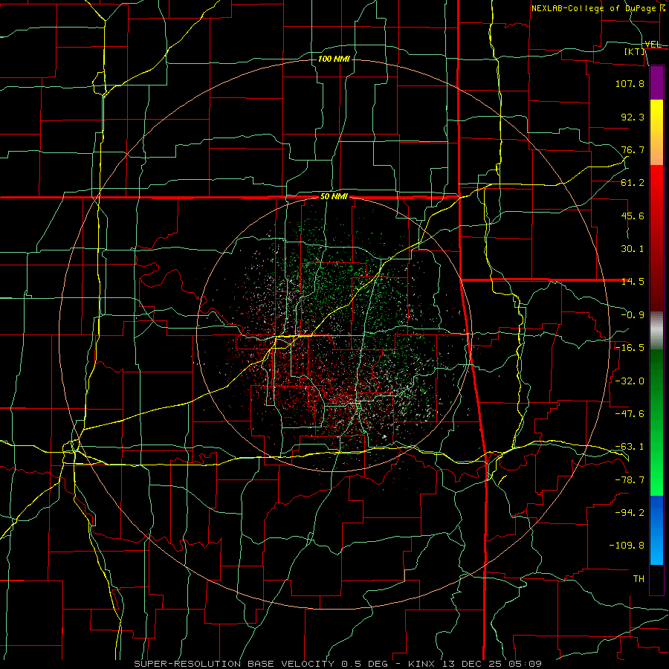Click the purple segment of velocity color bar

tap(656, 83)
